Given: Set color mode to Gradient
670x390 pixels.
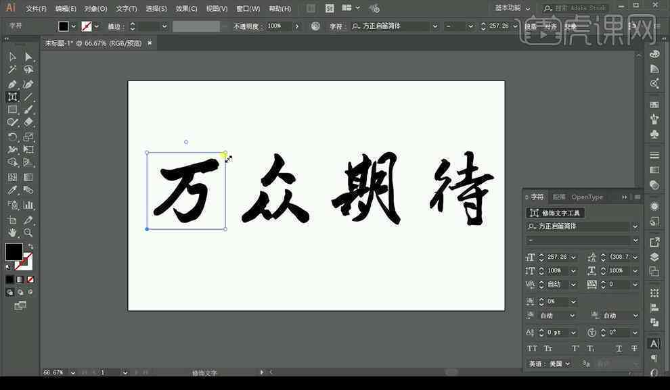Looking at the screenshot, I should click(x=20, y=279).
